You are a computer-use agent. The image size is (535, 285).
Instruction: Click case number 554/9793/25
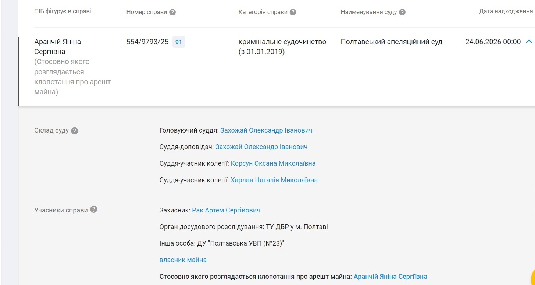click(x=147, y=42)
